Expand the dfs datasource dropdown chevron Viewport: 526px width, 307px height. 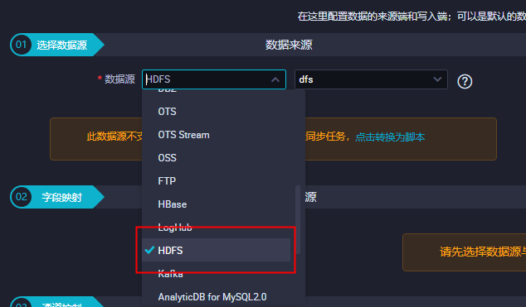(437, 79)
